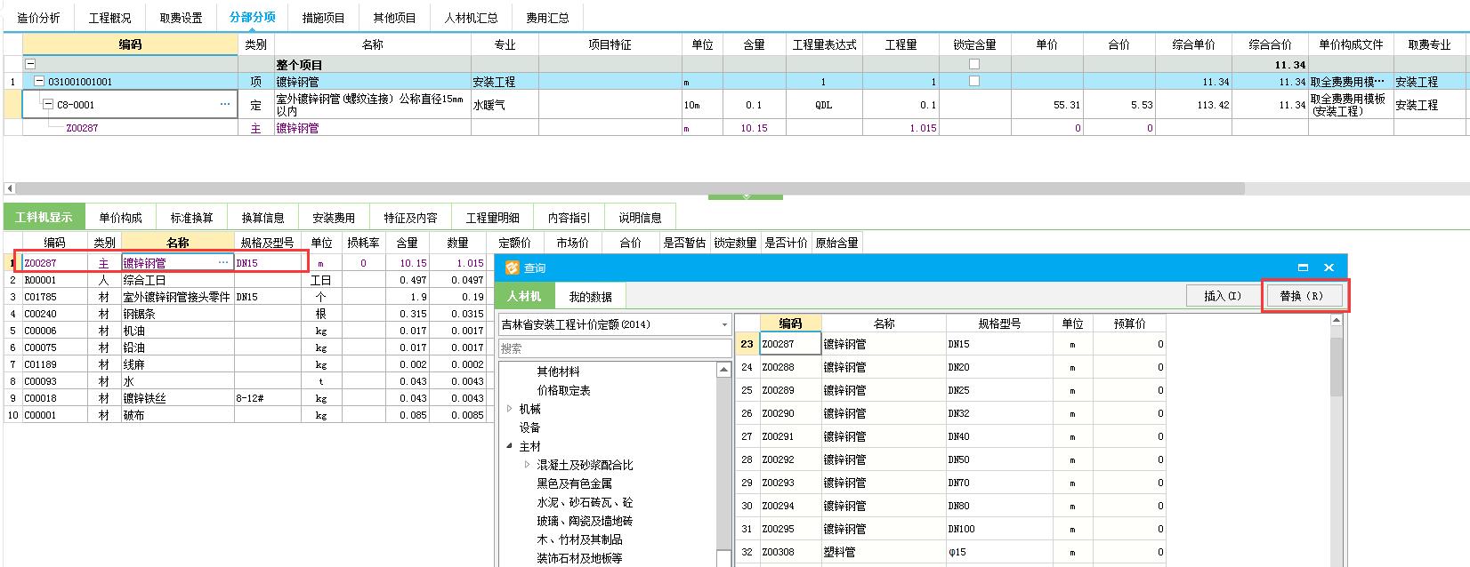The width and height of the screenshot is (1470, 567).
Task: Open the 换算信息 tab
Action: point(263,217)
